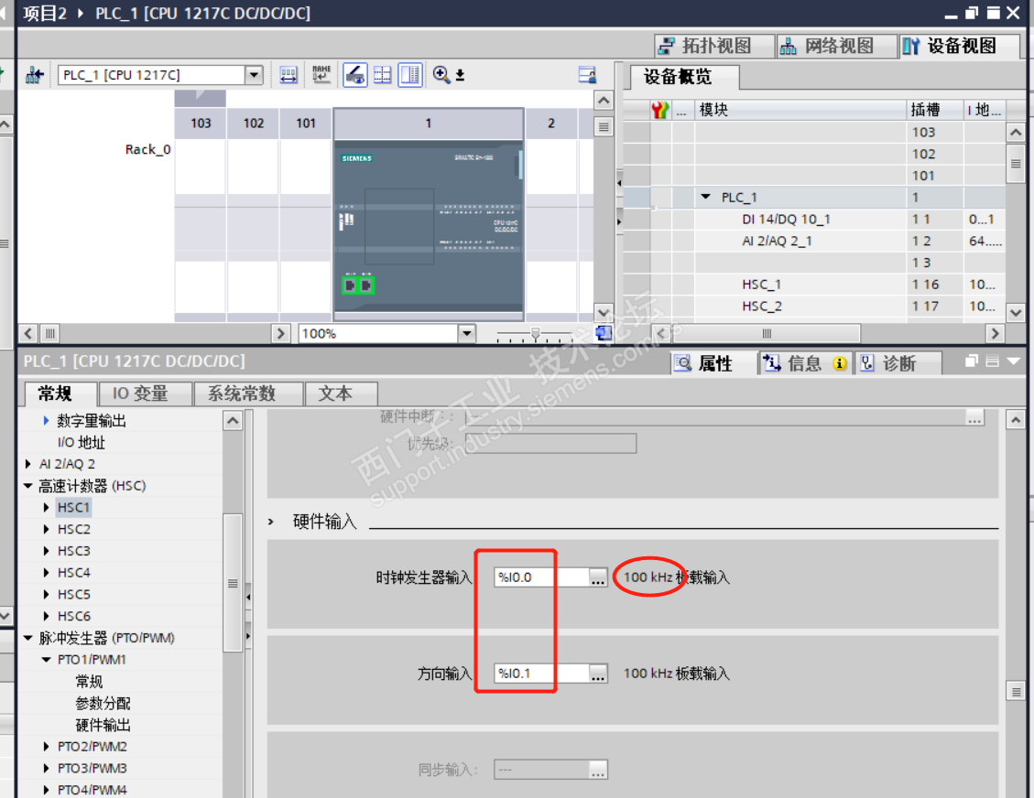Expand the HSC2 tree node
This screenshot has height=798, width=1034.
pos(46,529)
